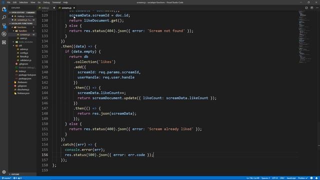Place cursor on 'Scream already liked' string
Screen dimensions: 320x180
point(170,129)
